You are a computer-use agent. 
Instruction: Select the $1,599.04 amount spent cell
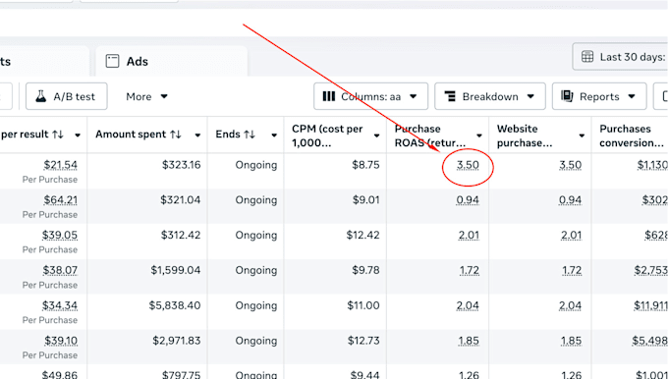(176, 270)
